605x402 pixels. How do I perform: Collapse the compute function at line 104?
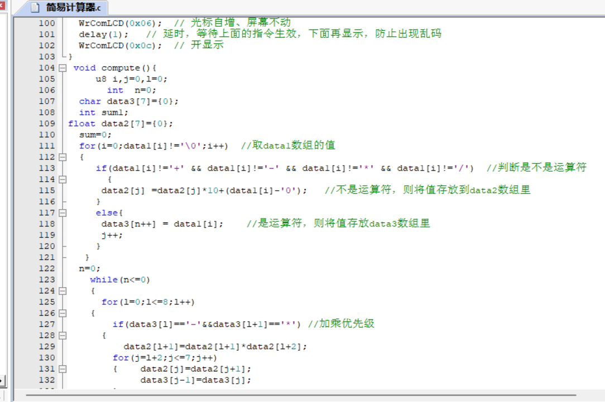pyautogui.click(x=62, y=68)
